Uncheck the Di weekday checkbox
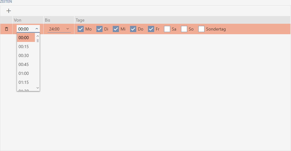 pos(99,29)
